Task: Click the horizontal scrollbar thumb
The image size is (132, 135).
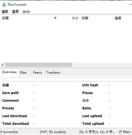Action: point(38,65)
